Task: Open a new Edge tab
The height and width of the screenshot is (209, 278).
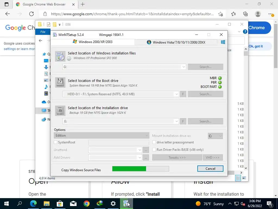Action: point(83,4)
